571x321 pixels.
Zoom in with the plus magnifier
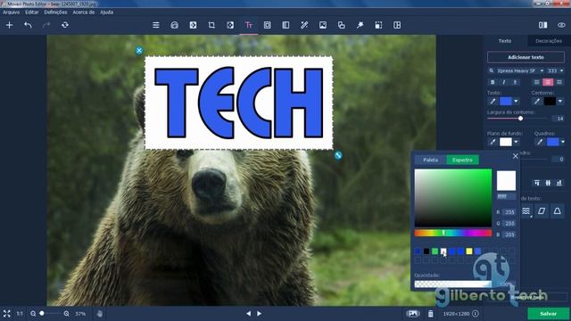[66, 313]
